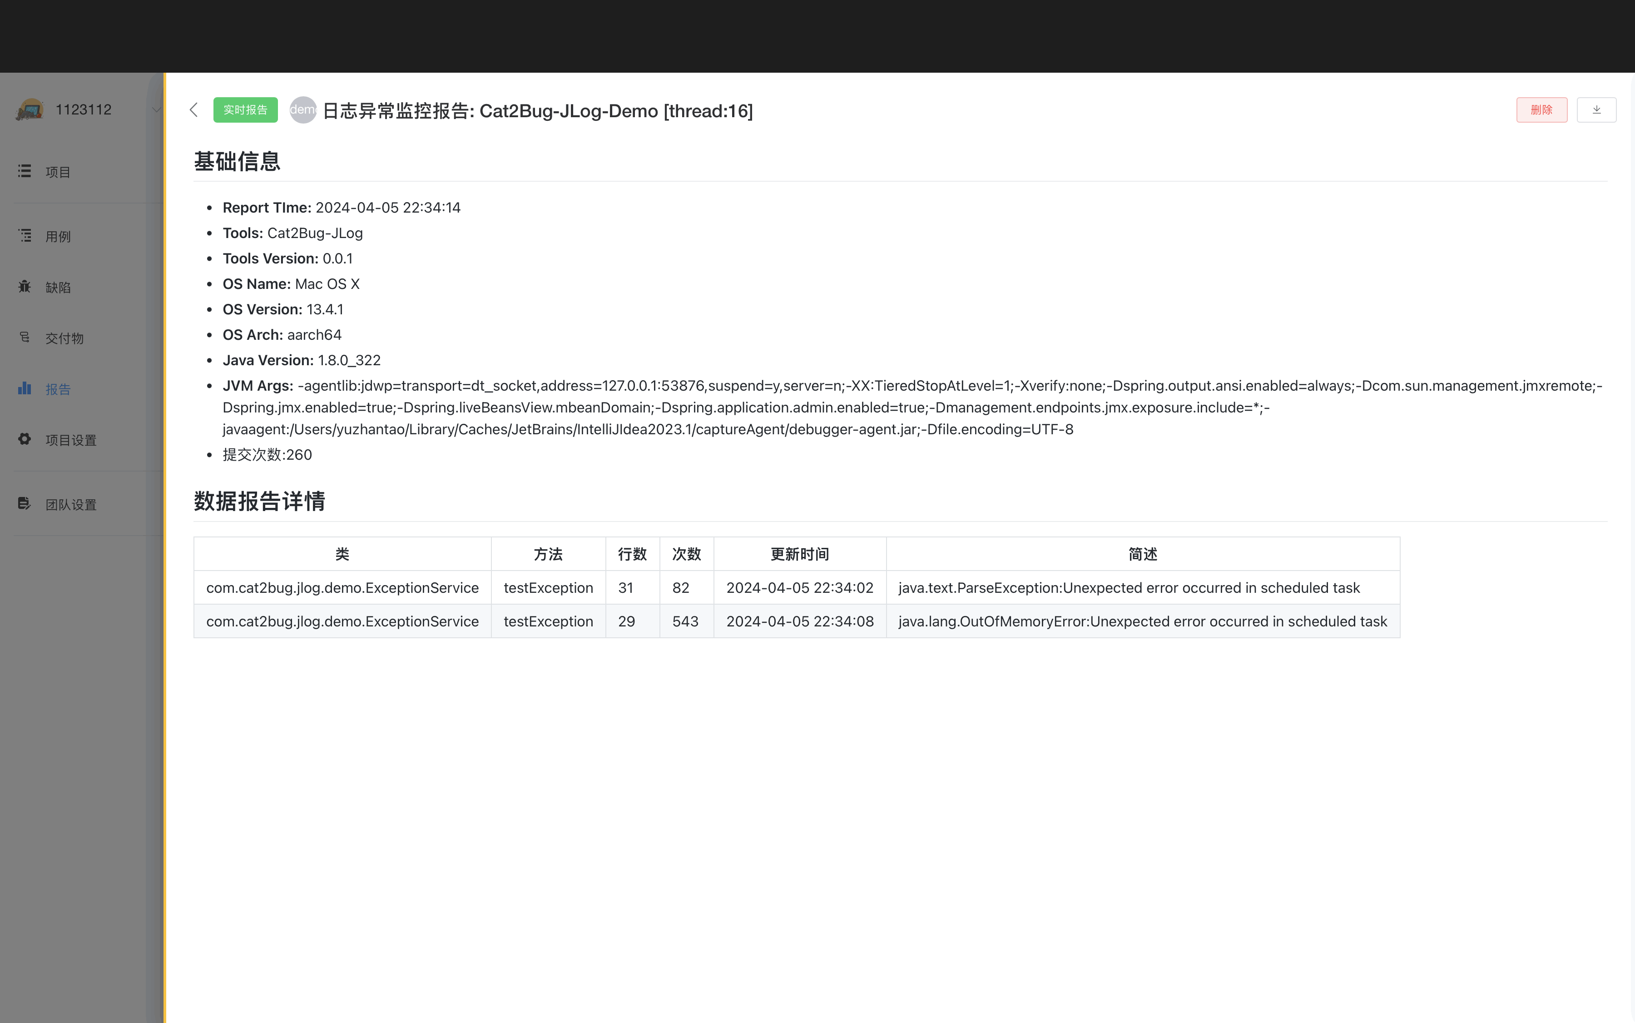
Task: Click the 更新时间 column header
Action: (799, 554)
